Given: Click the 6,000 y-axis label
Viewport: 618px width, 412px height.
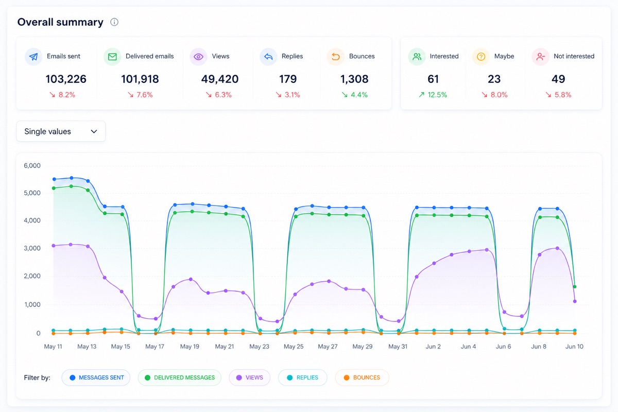Looking at the screenshot, I should (x=32, y=166).
